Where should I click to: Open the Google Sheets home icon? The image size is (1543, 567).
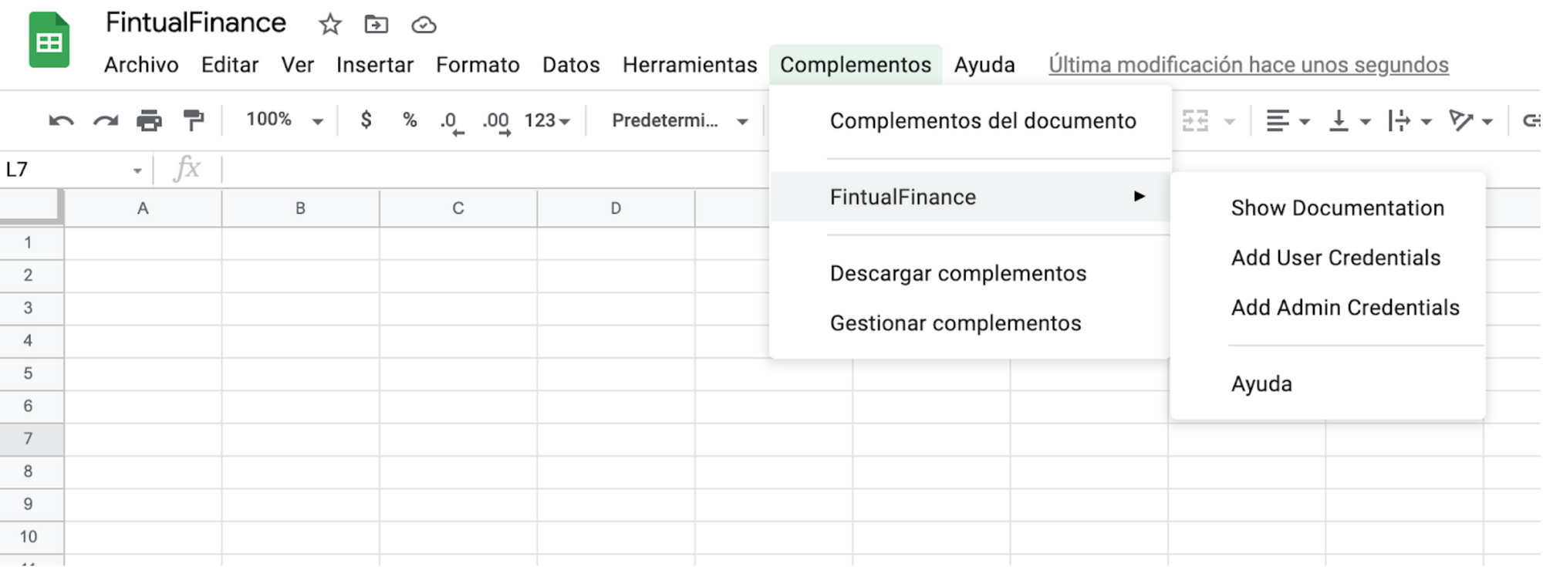49,41
